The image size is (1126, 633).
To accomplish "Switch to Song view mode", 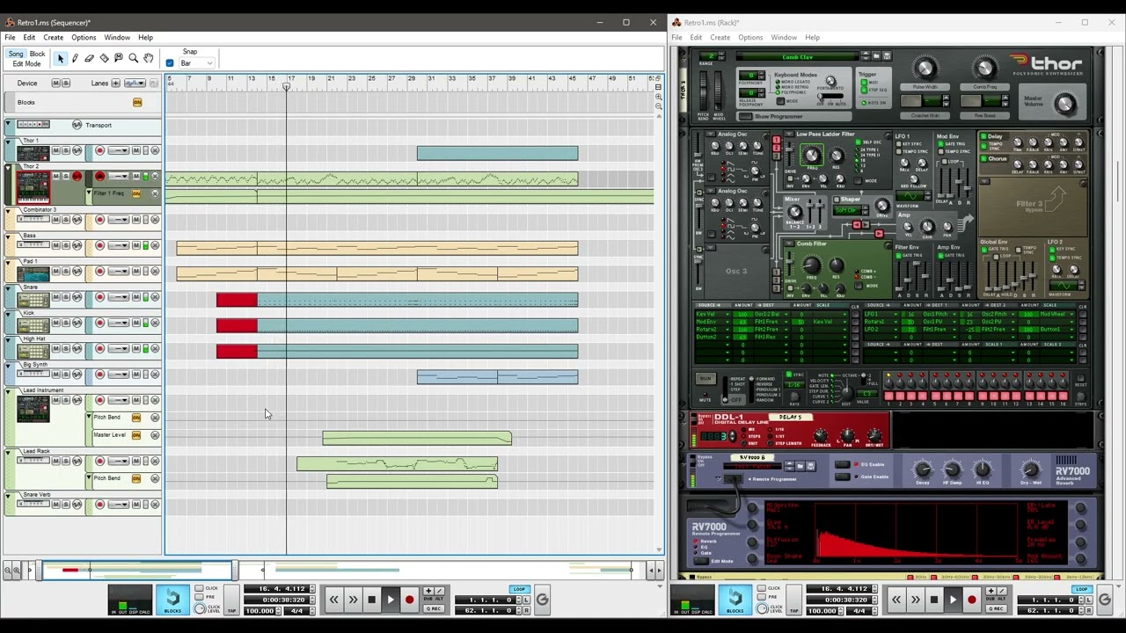I will coord(16,54).
